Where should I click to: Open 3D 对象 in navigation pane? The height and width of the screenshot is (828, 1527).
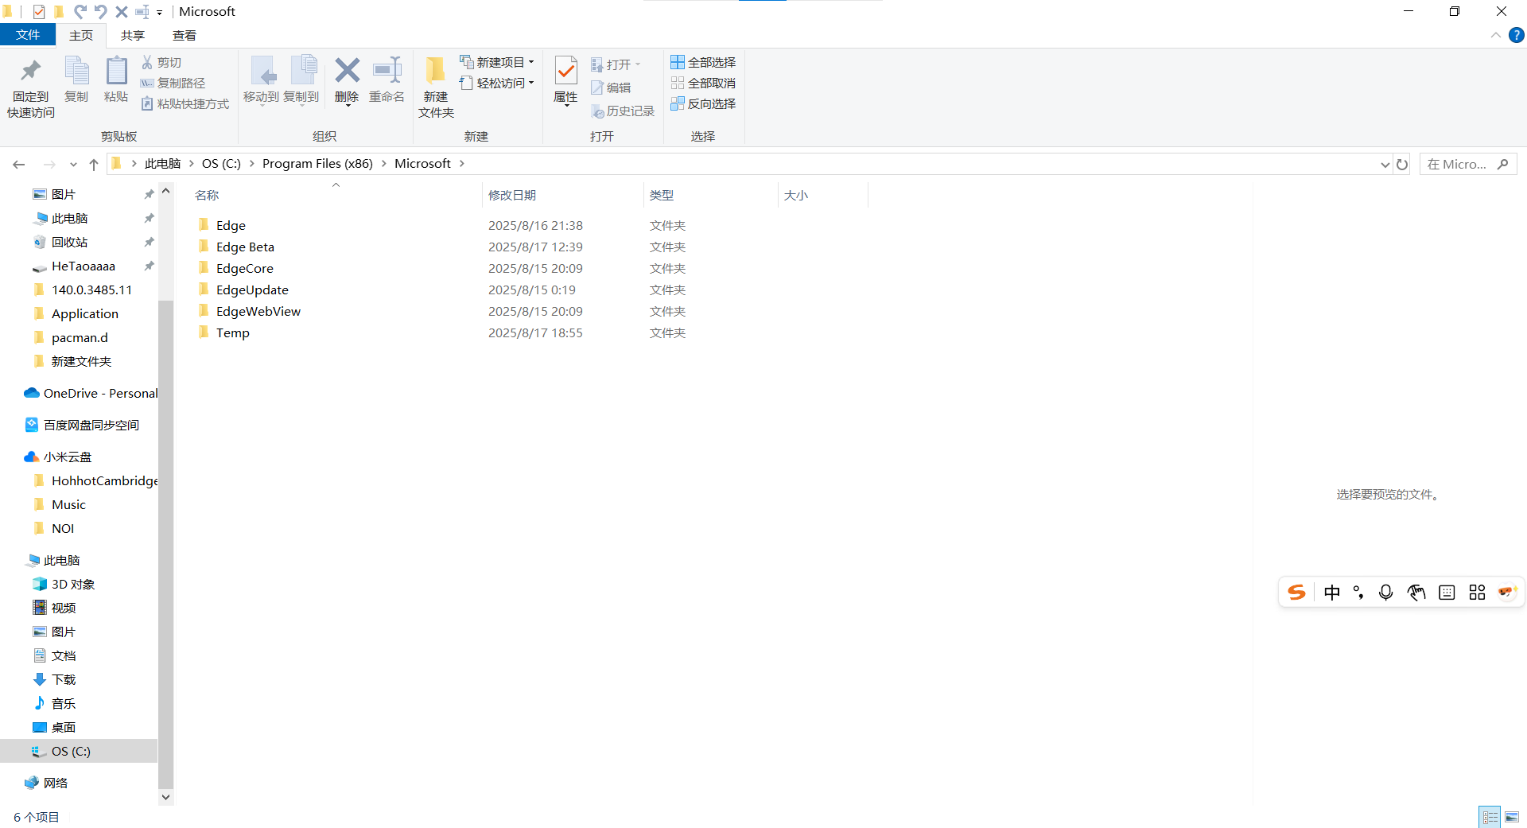72,585
